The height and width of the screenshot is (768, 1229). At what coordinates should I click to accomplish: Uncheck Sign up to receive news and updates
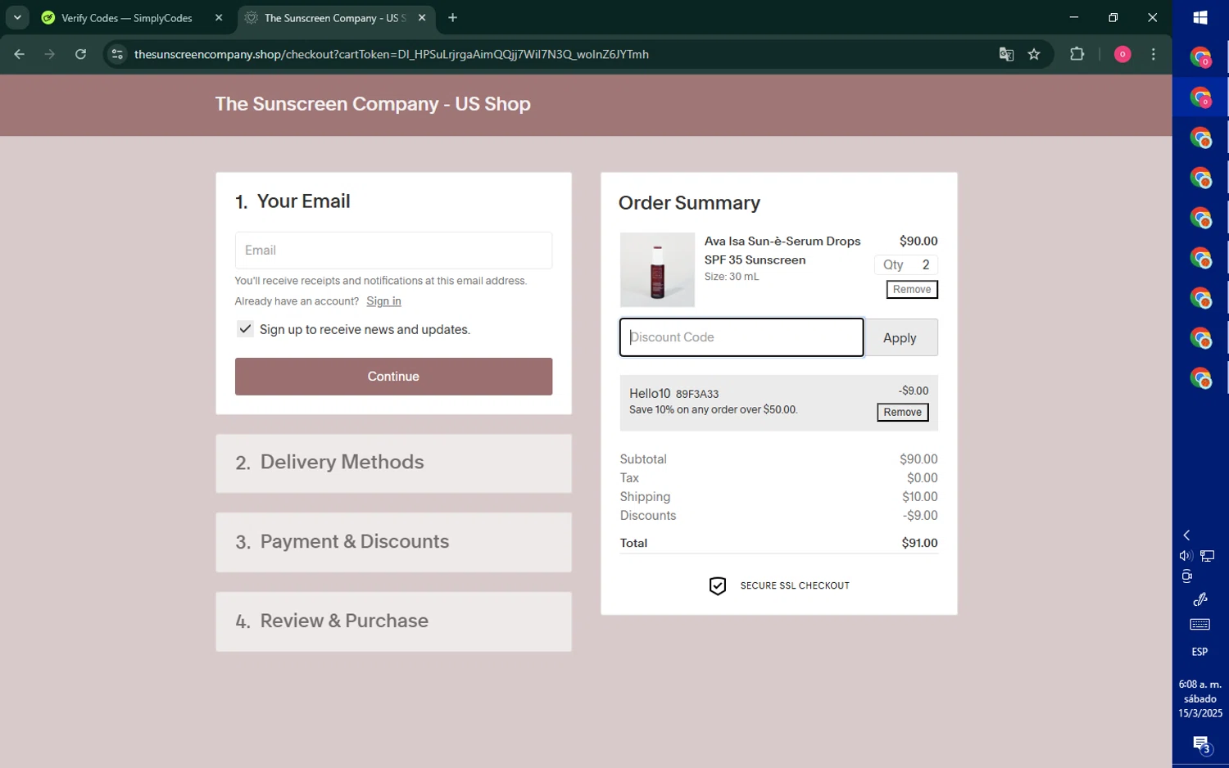pos(245,329)
